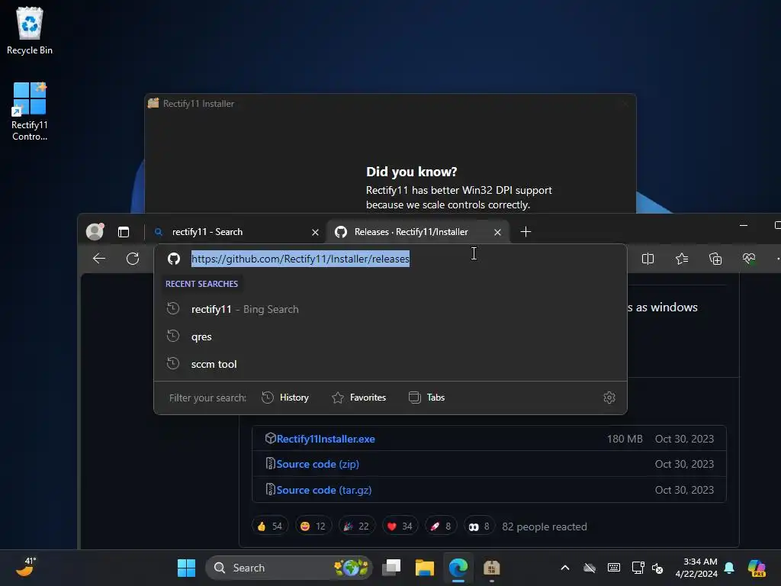The width and height of the screenshot is (781, 586).
Task: Click the OneDrive tray icon
Action: pos(590,568)
